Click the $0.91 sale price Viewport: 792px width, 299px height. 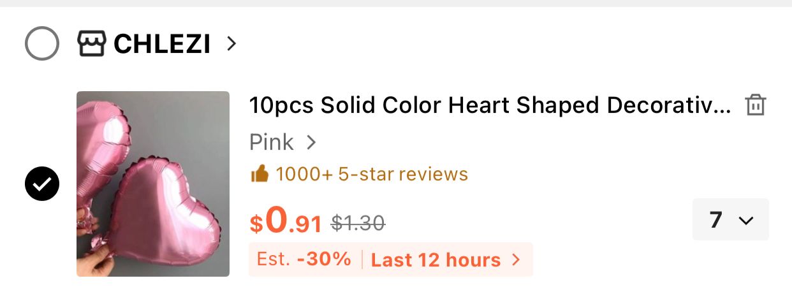[x=286, y=221]
